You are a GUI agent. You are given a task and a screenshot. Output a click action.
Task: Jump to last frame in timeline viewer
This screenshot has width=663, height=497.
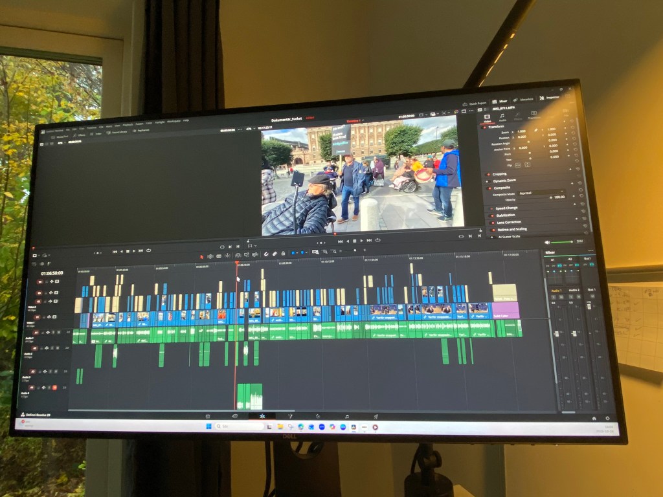(369, 241)
